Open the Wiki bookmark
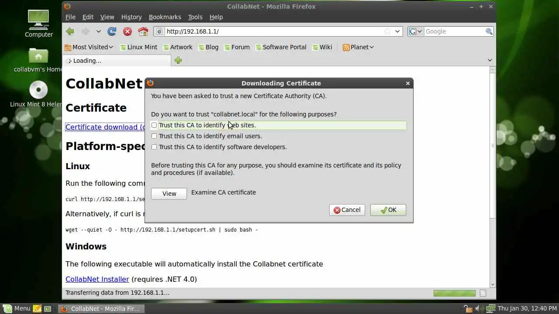 click(x=322, y=47)
